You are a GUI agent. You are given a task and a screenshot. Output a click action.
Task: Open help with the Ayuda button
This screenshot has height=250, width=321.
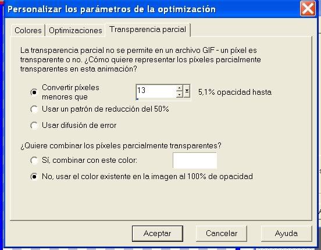pyautogui.click(x=286, y=233)
